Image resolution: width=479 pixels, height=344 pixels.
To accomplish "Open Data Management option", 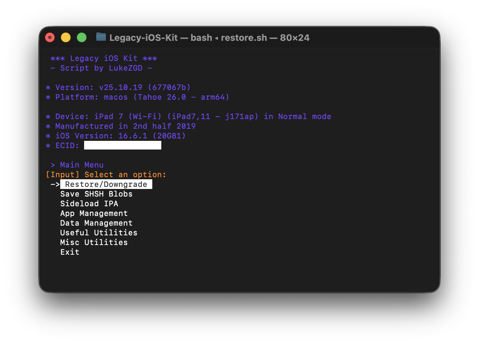I will 96,223.
